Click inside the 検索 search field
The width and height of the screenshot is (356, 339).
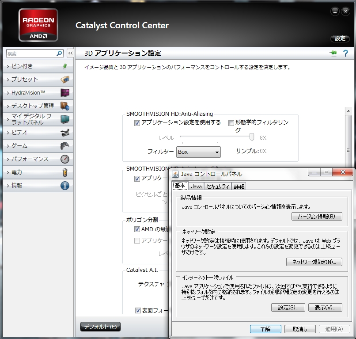tap(31, 53)
